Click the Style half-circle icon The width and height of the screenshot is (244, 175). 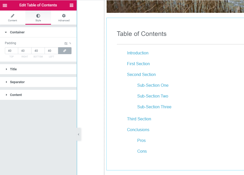pyautogui.click(x=38, y=16)
